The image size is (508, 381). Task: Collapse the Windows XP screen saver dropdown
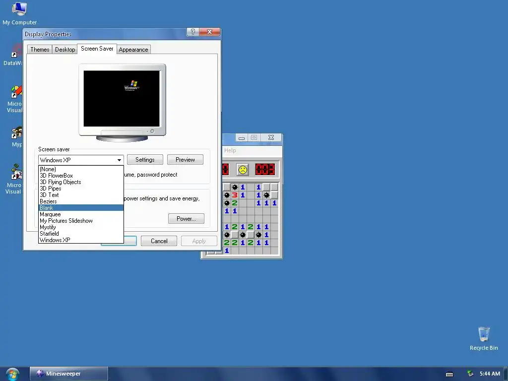pos(119,160)
